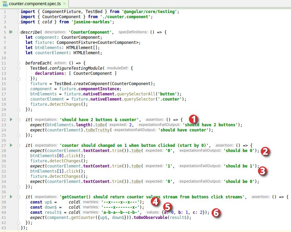Collapse the first it block at line 22
Viewport: 291px width, 232px height.
click(x=19, y=120)
